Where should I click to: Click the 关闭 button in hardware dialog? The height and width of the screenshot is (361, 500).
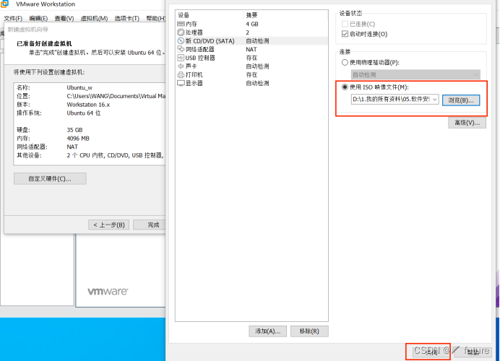pos(431,352)
